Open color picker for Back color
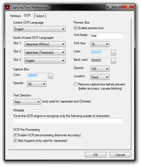141x167 pixels. pyautogui.click(x=114, y=61)
